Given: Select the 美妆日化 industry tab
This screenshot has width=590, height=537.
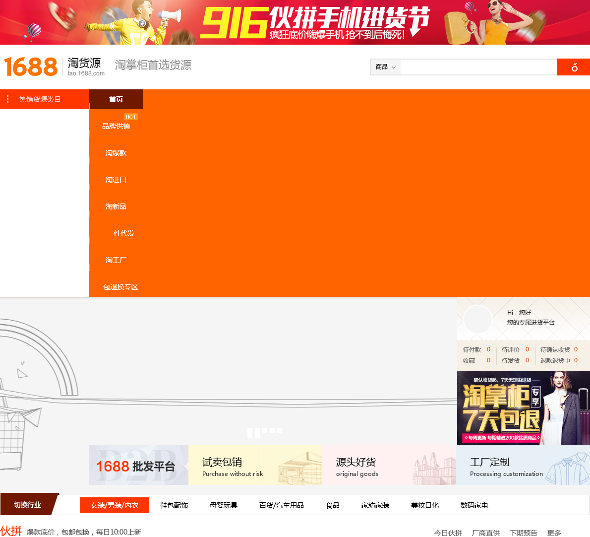Looking at the screenshot, I should pyautogui.click(x=425, y=505).
